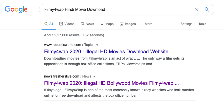Image resolution: width=224 pixels, height=102 pixels.
Task: Click the blue magnifier search icon
Action: [207, 10]
